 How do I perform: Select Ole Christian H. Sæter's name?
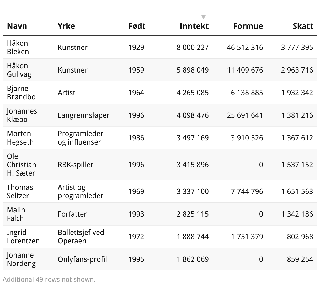(21, 165)
